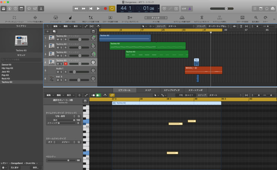Image resolution: width=277 pixels, height=170 pixels.
Task: Click the red Record button in transport
Action: 105,8
